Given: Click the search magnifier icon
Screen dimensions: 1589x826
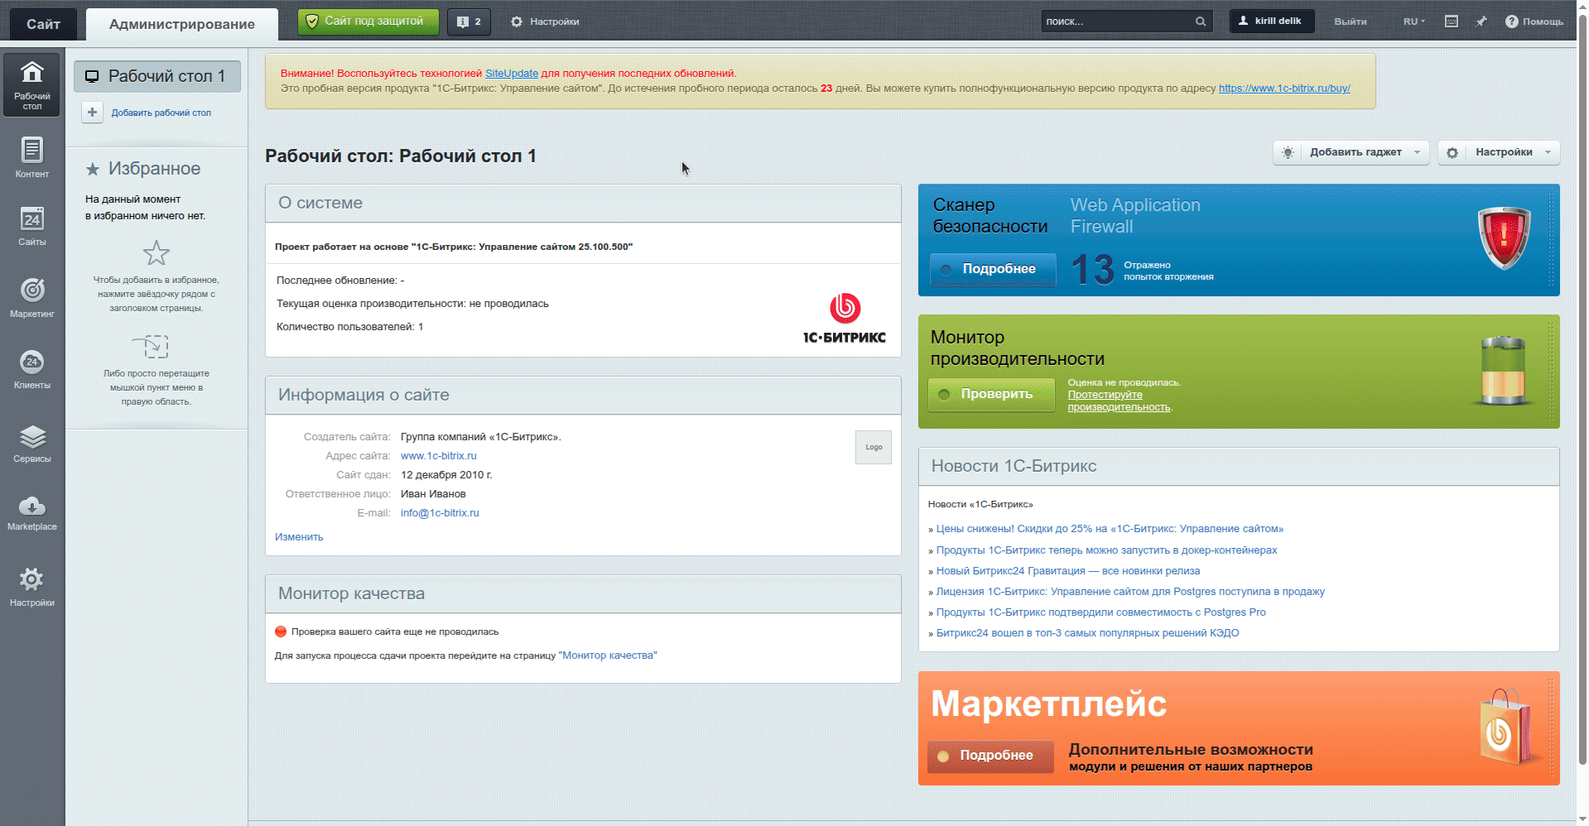Looking at the screenshot, I should [x=1201, y=22].
